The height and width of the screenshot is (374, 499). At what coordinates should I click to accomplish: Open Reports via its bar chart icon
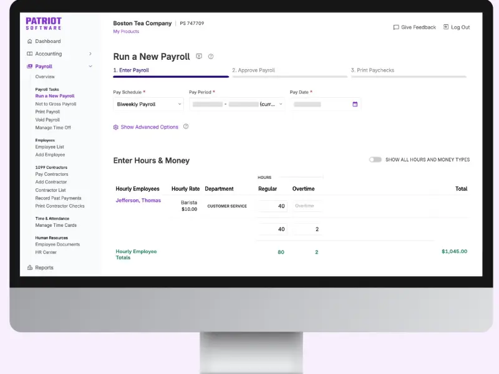[x=30, y=267]
